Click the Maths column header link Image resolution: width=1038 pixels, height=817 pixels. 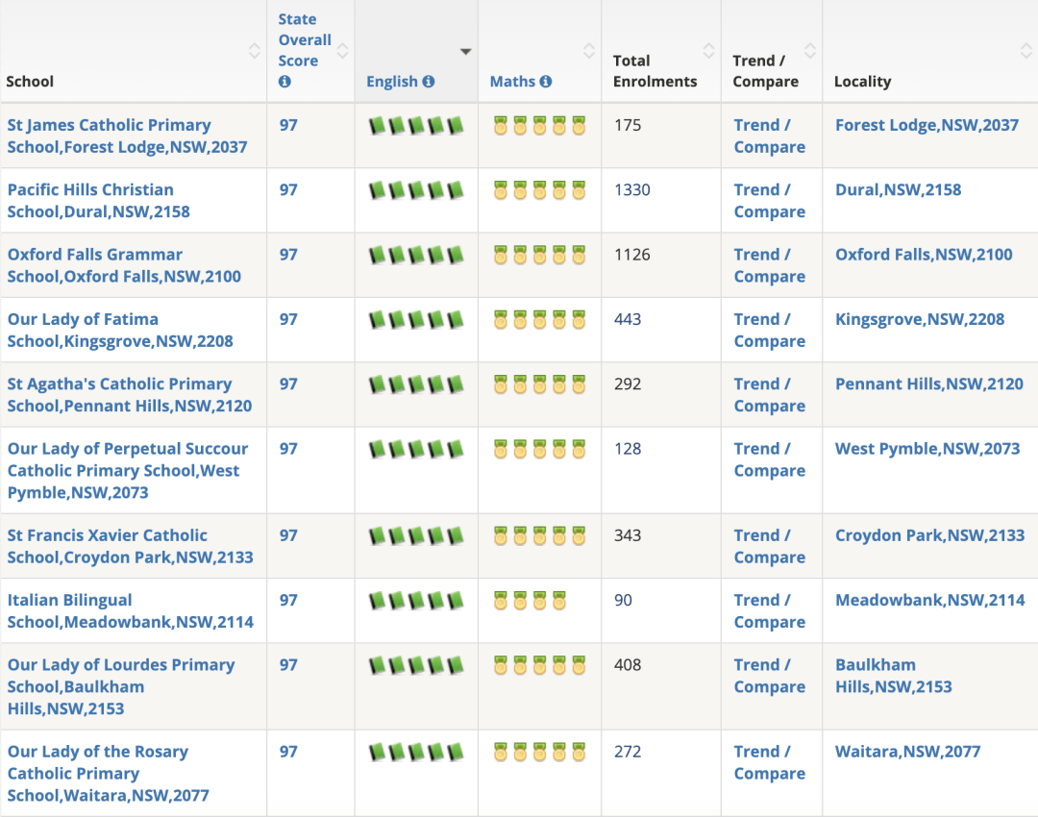pos(512,82)
